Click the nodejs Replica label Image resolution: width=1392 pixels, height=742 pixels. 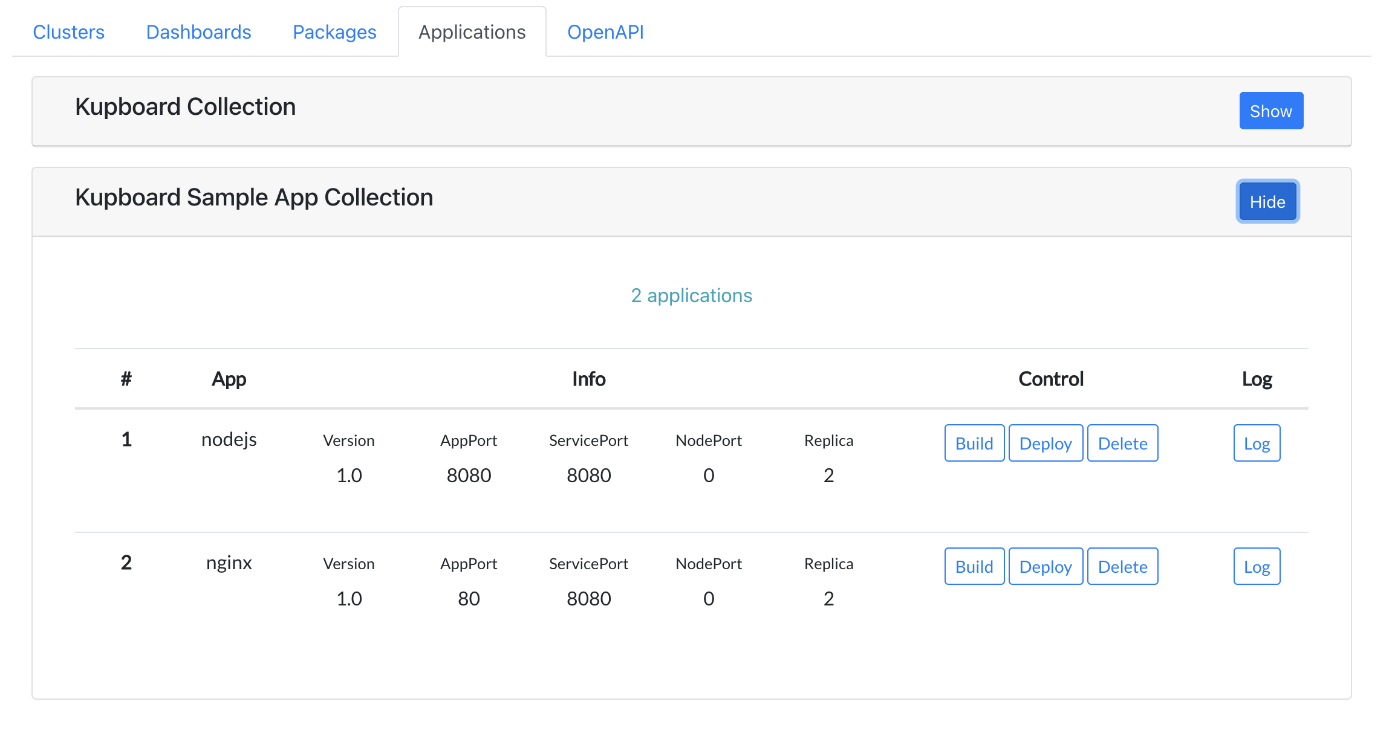pyautogui.click(x=828, y=440)
